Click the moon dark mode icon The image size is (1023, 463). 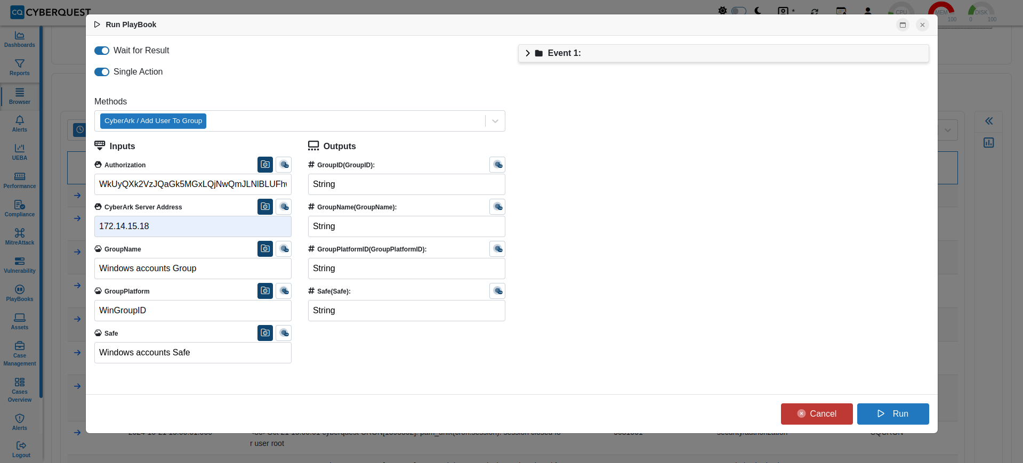tap(758, 11)
